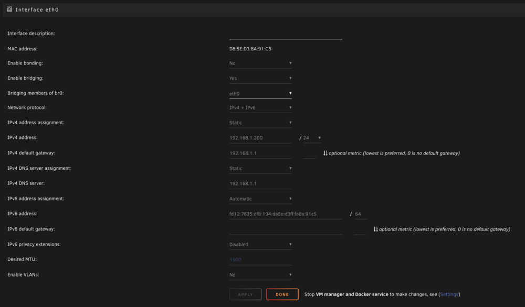The image size is (525, 307).
Task: Click the APPLY button
Action: [245, 294]
